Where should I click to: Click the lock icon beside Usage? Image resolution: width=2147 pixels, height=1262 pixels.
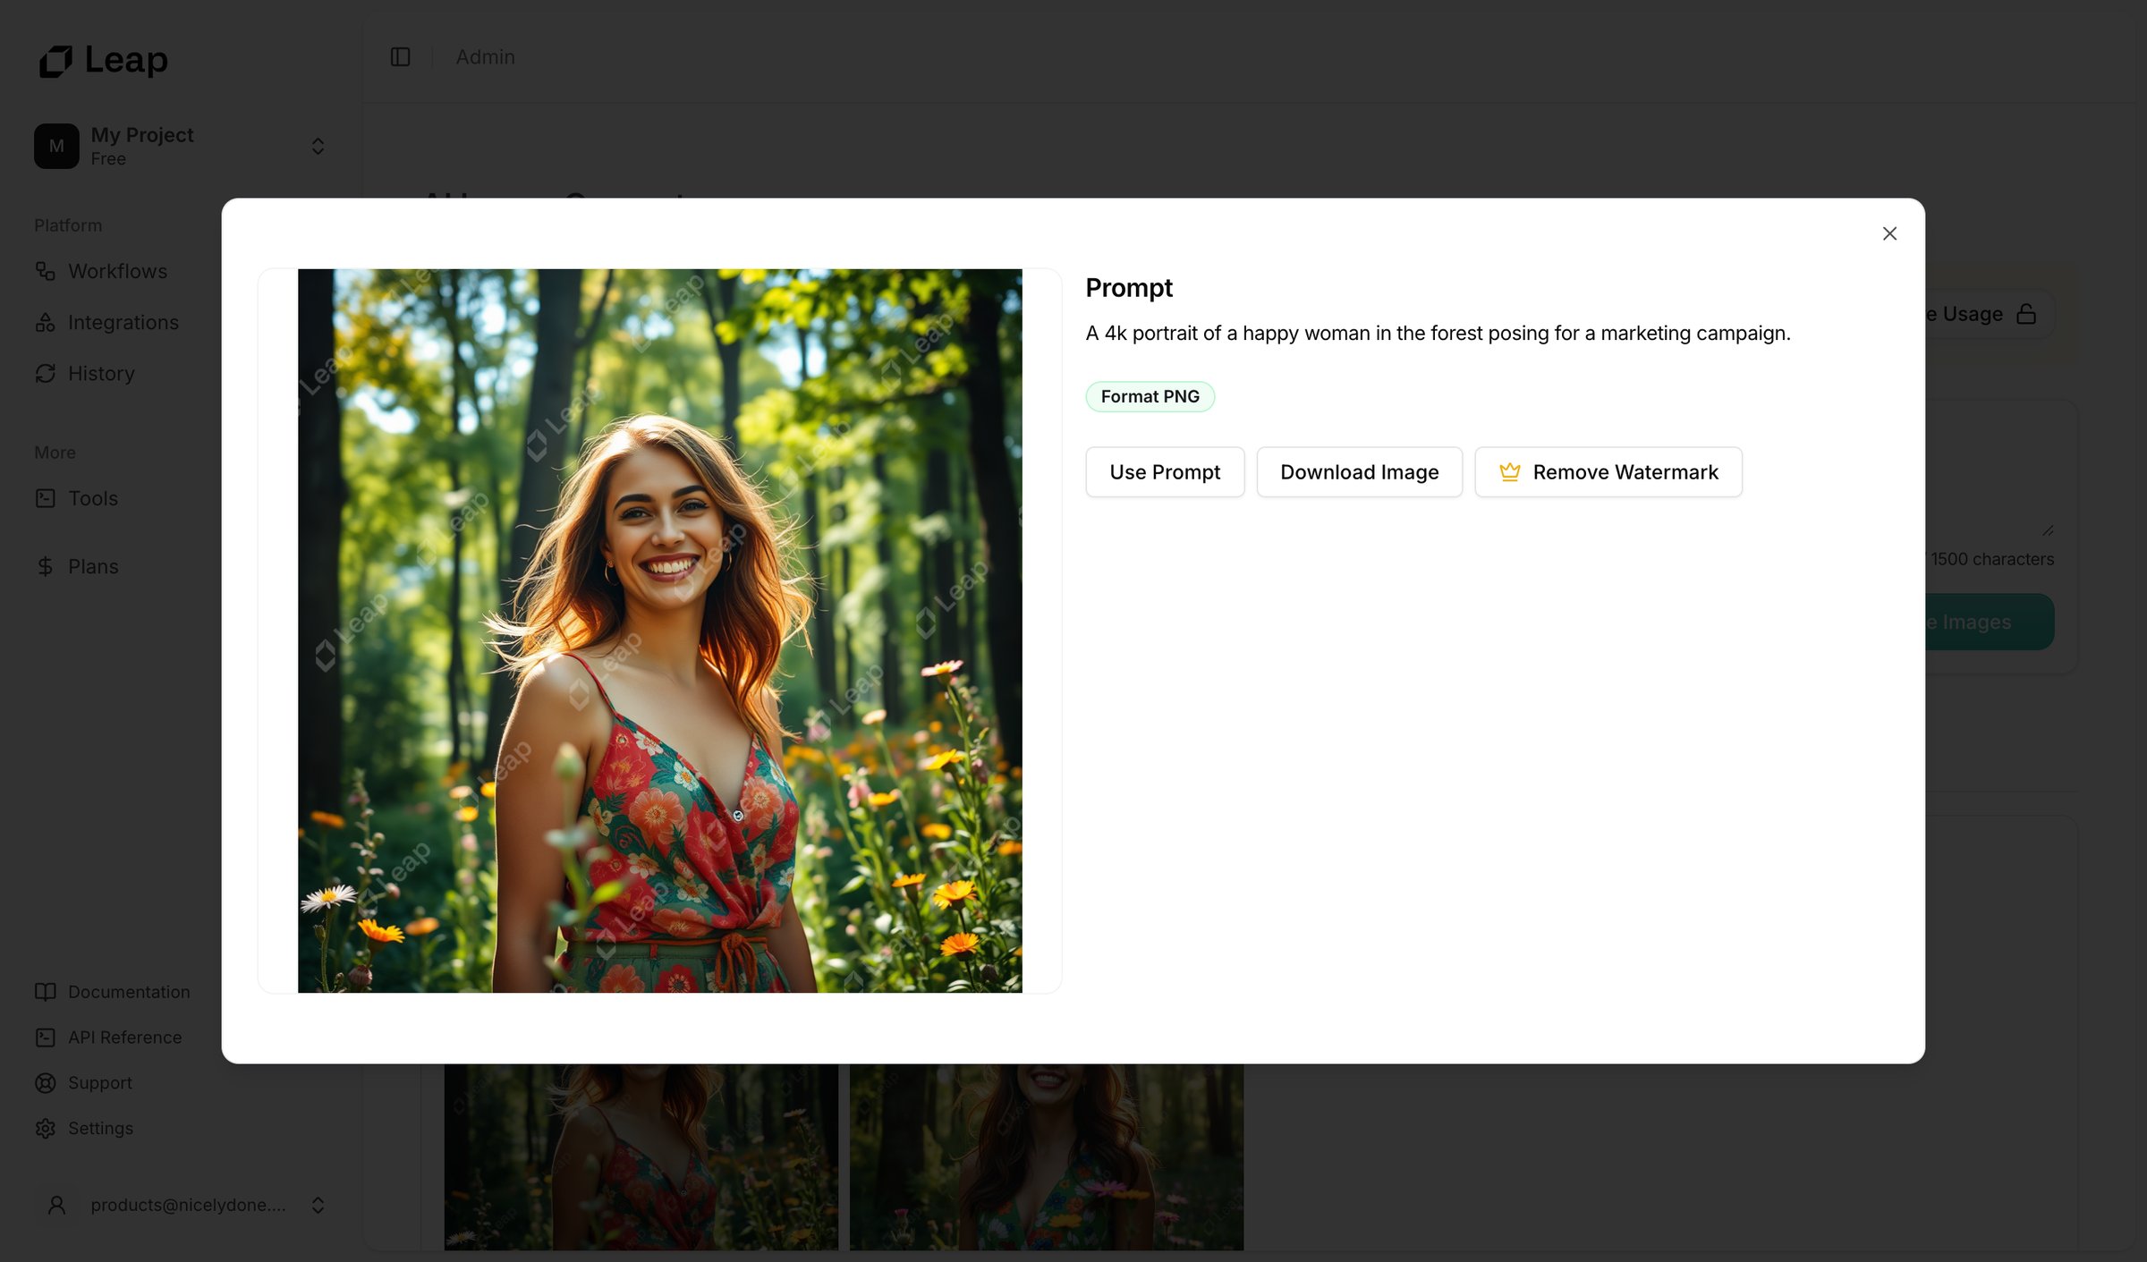pyautogui.click(x=2026, y=314)
